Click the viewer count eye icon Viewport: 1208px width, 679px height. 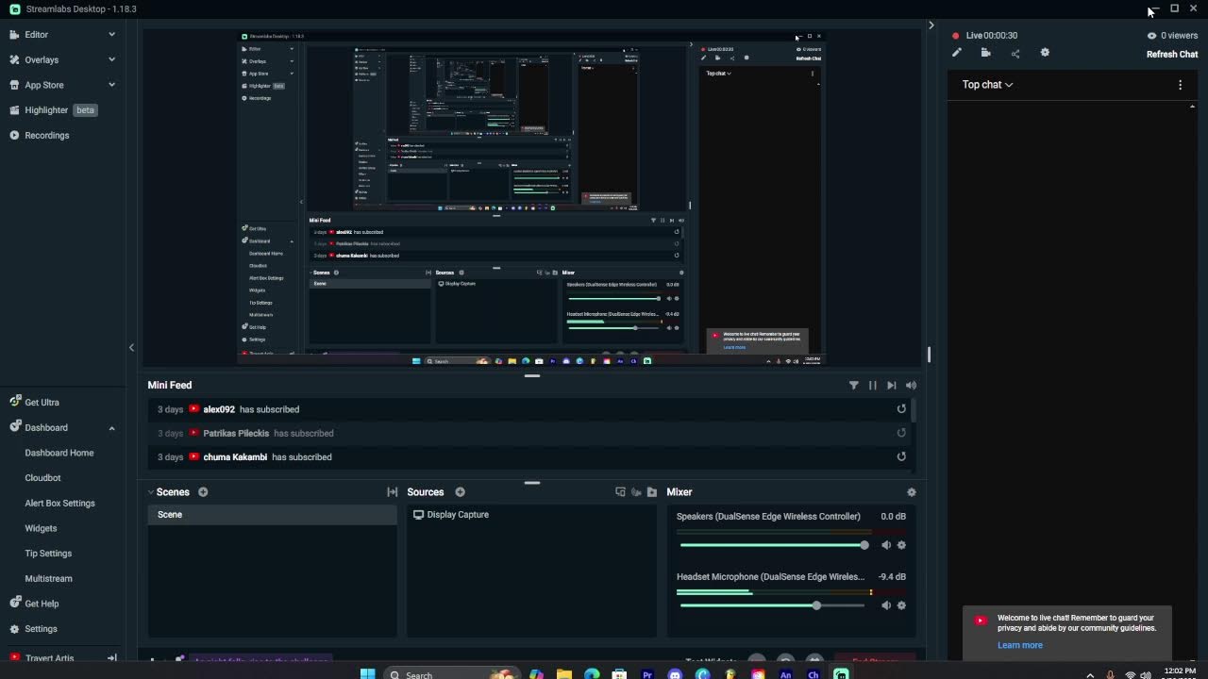(x=1151, y=36)
